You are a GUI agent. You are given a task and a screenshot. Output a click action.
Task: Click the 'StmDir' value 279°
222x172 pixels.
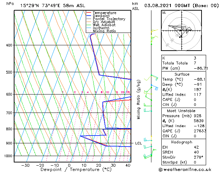(x=198, y=157)
